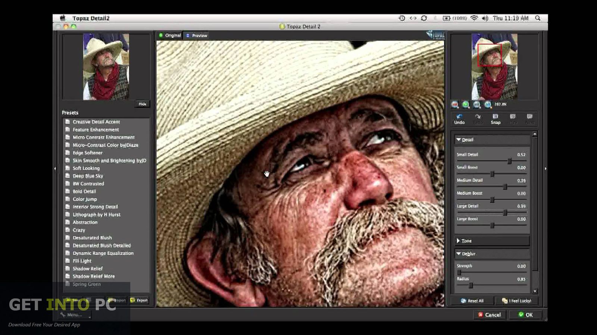This screenshot has height=335, width=597.
Task: Click the icon beside Creative Detail Accent preset
Action: point(68,122)
